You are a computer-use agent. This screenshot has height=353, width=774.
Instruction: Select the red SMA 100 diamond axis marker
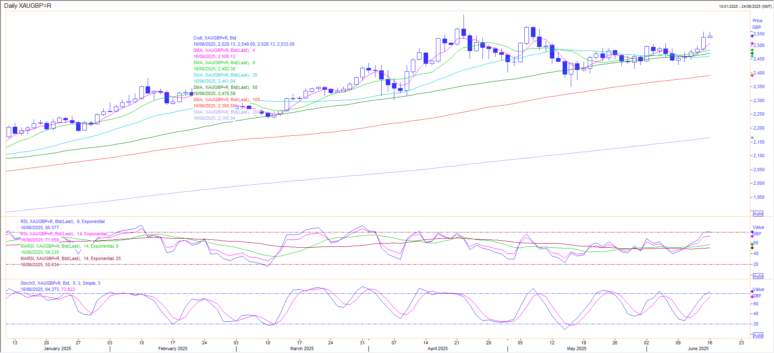(752, 75)
